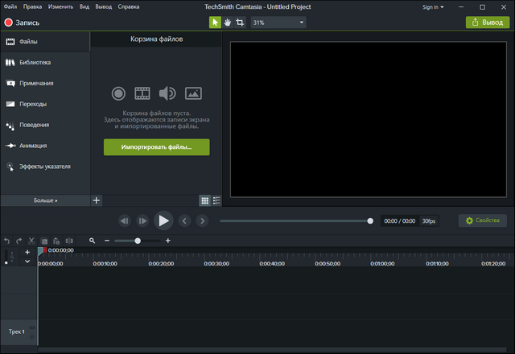515x354 pixels.
Task: Open the Файл menu
Action: (10, 6)
